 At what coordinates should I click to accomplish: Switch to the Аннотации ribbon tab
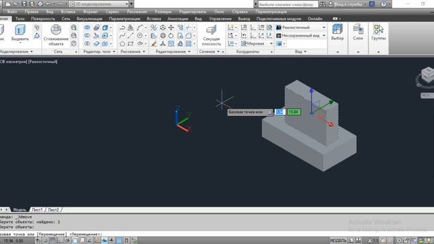[x=178, y=19]
